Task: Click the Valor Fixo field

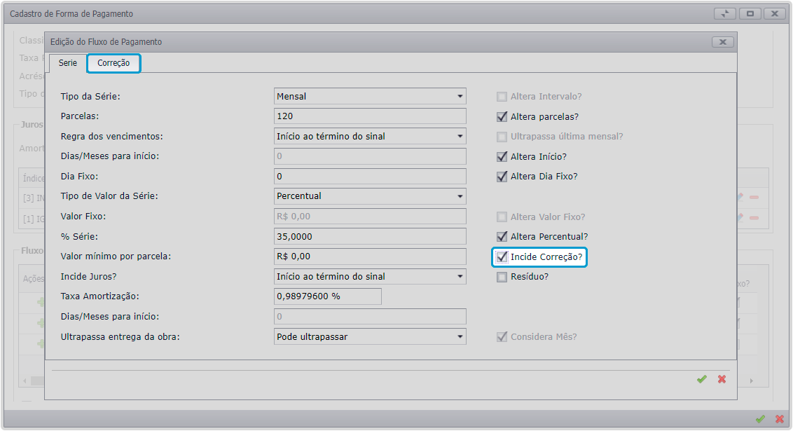Action: [x=370, y=217]
